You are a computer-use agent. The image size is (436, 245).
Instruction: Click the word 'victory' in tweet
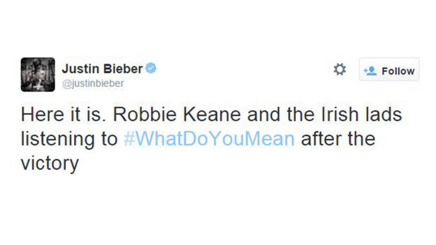tap(50, 164)
